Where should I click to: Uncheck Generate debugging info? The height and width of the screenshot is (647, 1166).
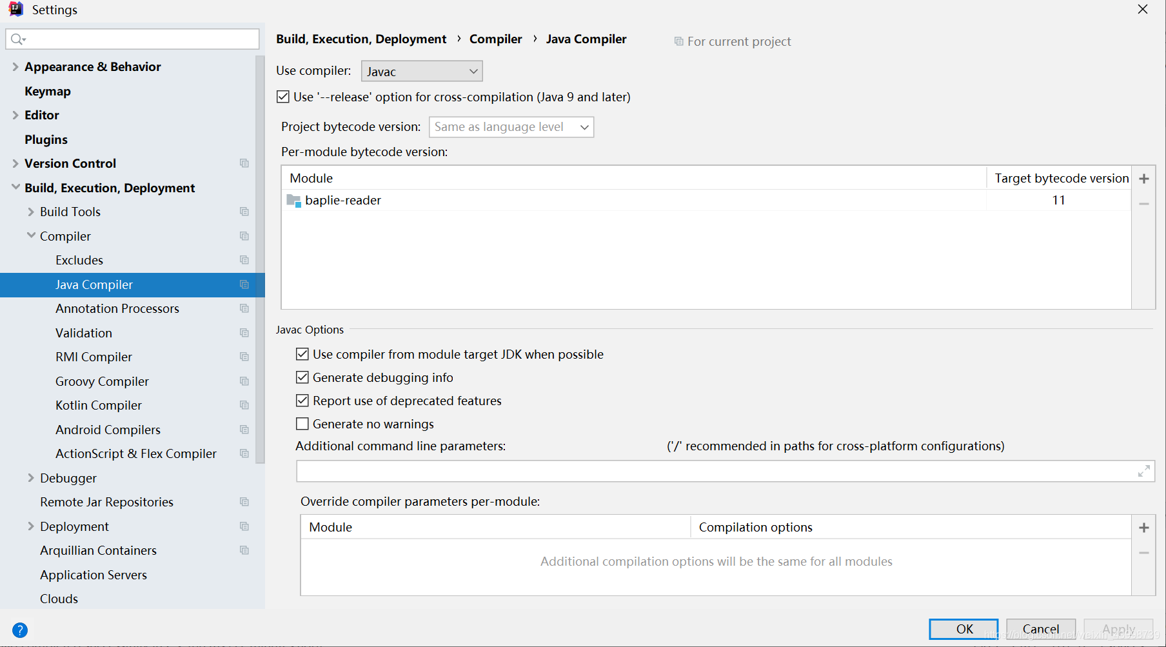coord(302,377)
